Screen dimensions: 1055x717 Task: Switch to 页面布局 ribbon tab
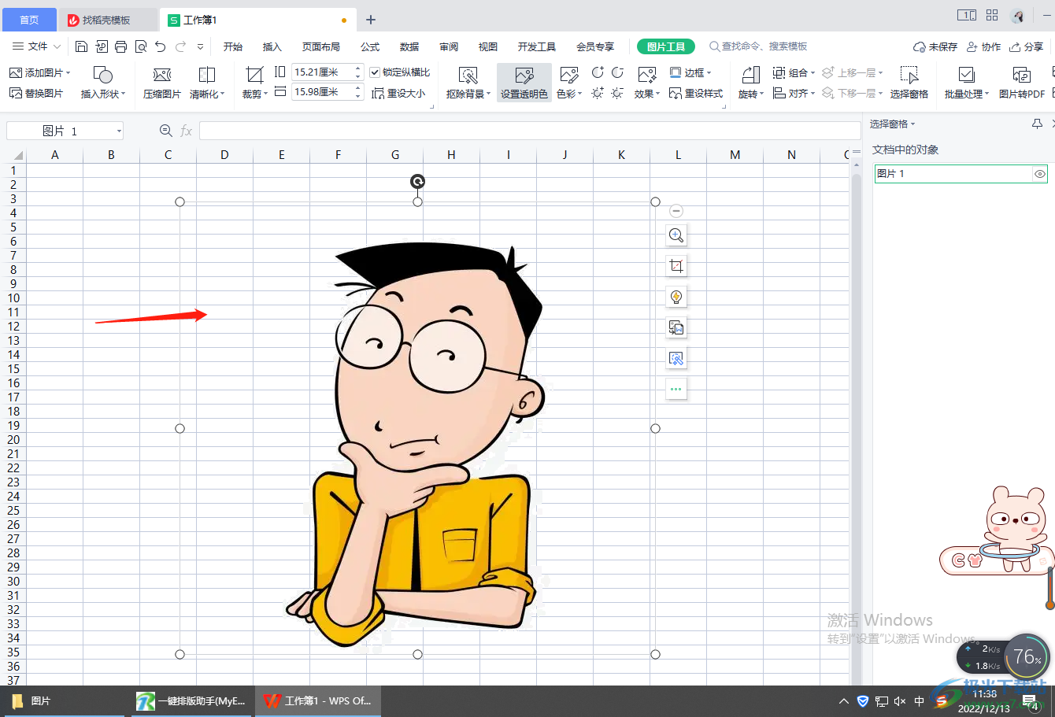pos(321,46)
